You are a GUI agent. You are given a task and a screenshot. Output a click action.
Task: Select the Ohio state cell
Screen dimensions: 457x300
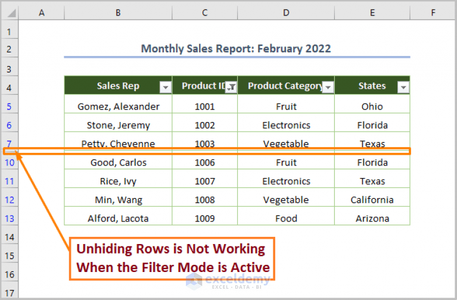372,104
